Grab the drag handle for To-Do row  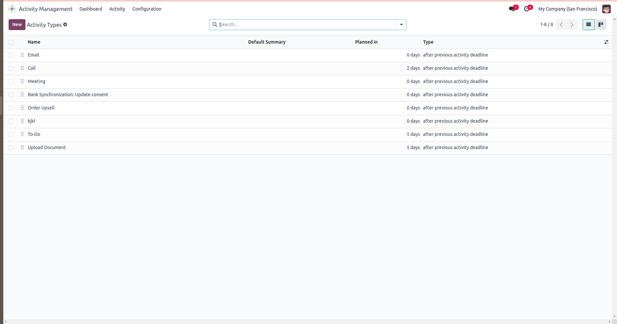tap(22, 134)
